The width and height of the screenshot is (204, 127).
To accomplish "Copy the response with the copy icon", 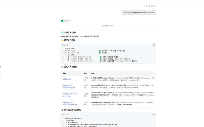I will click(x=152, y=6).
